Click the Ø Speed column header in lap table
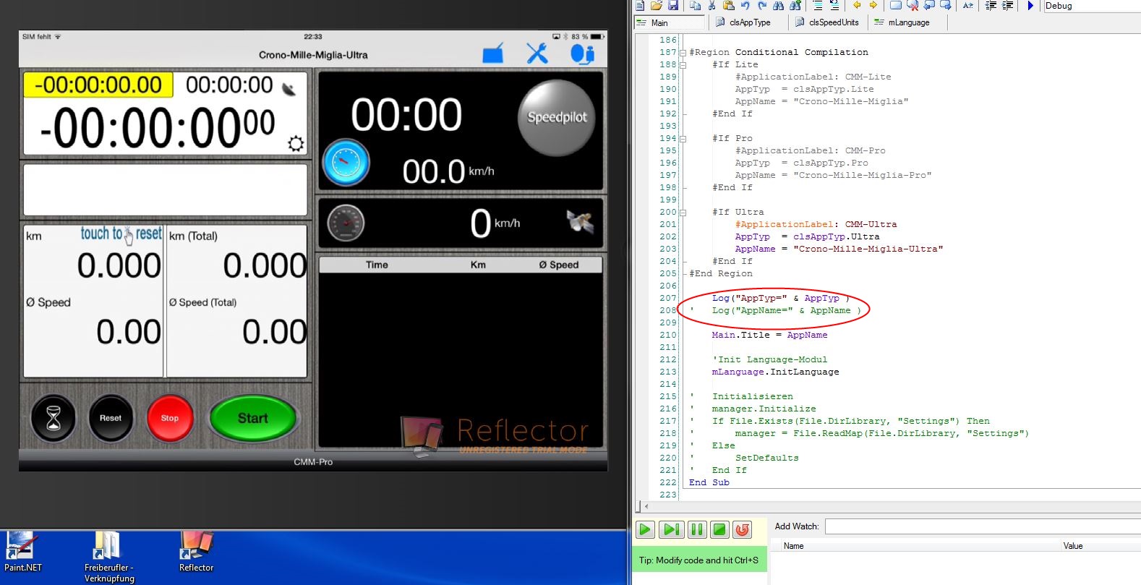Image resolution: width=1141 pixels, height=585 pixels. 559,265
